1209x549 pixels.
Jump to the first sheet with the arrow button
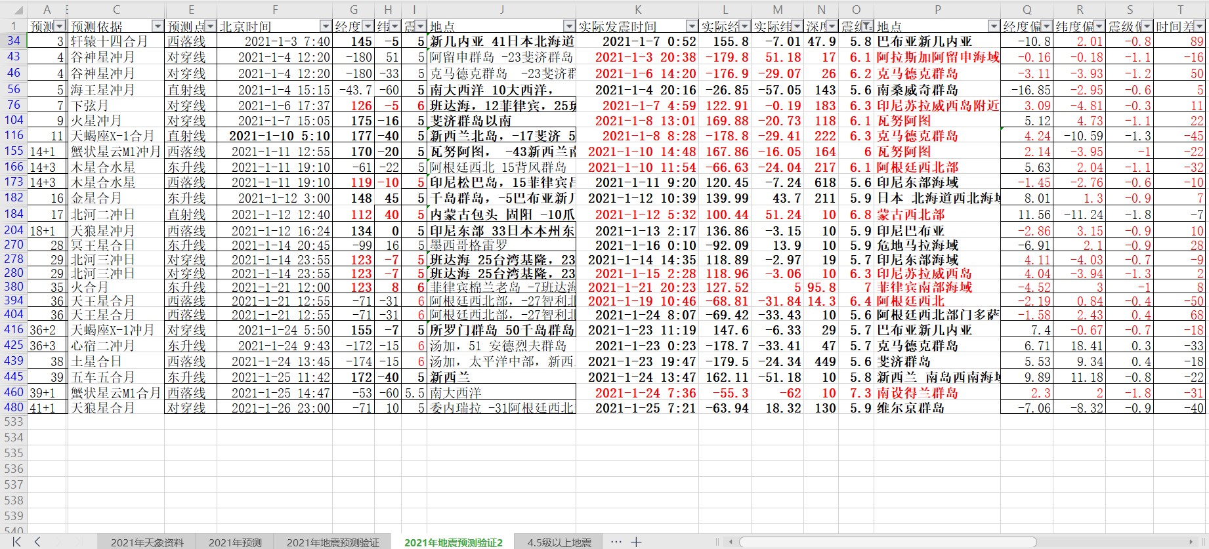point(17,541)
